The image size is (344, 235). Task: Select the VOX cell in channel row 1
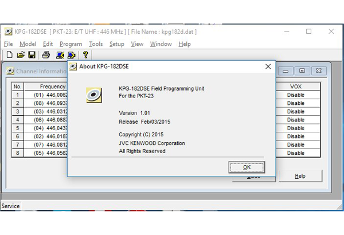pos(296,95)
